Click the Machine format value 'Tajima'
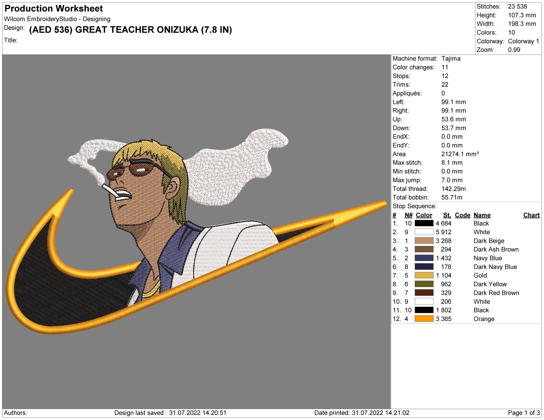Screen dimensions: 544x420 451,59
